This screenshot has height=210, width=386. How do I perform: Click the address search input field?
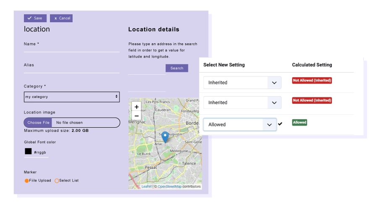(x=147, y=71)
